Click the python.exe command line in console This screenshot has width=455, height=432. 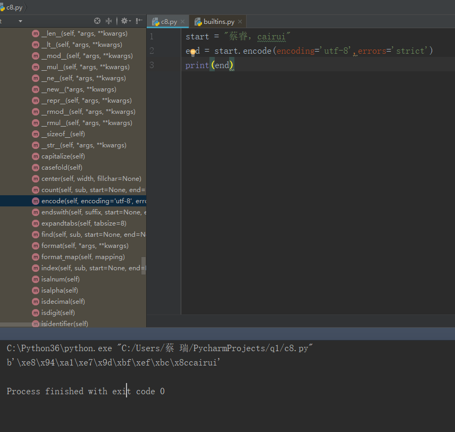click(x=159, y=348)
